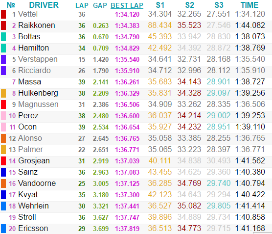Click the DRIVER column header
The image size is (272, 234).
pyautogui.click(x=44, y=5)
